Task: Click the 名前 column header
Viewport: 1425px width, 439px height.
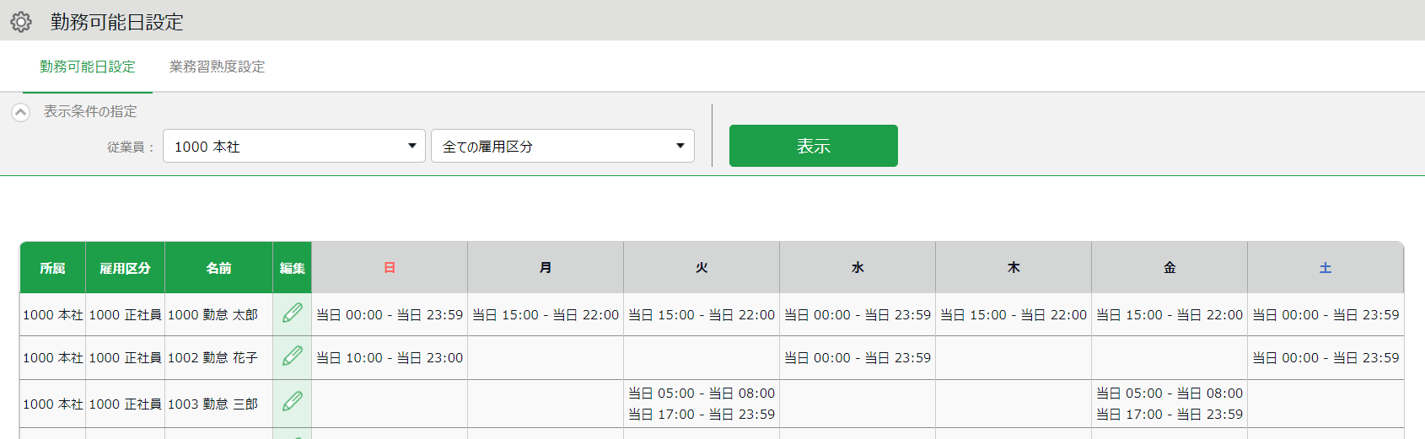Action: [x=218, y=268]
